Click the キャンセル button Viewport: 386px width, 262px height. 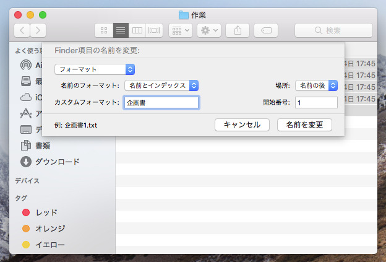242,124
